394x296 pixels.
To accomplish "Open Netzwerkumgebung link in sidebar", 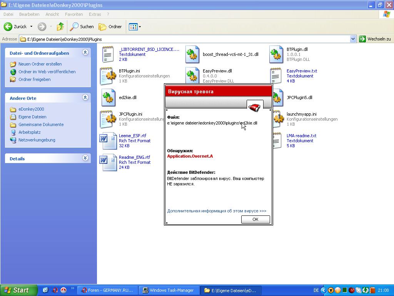I will (37, 140).
